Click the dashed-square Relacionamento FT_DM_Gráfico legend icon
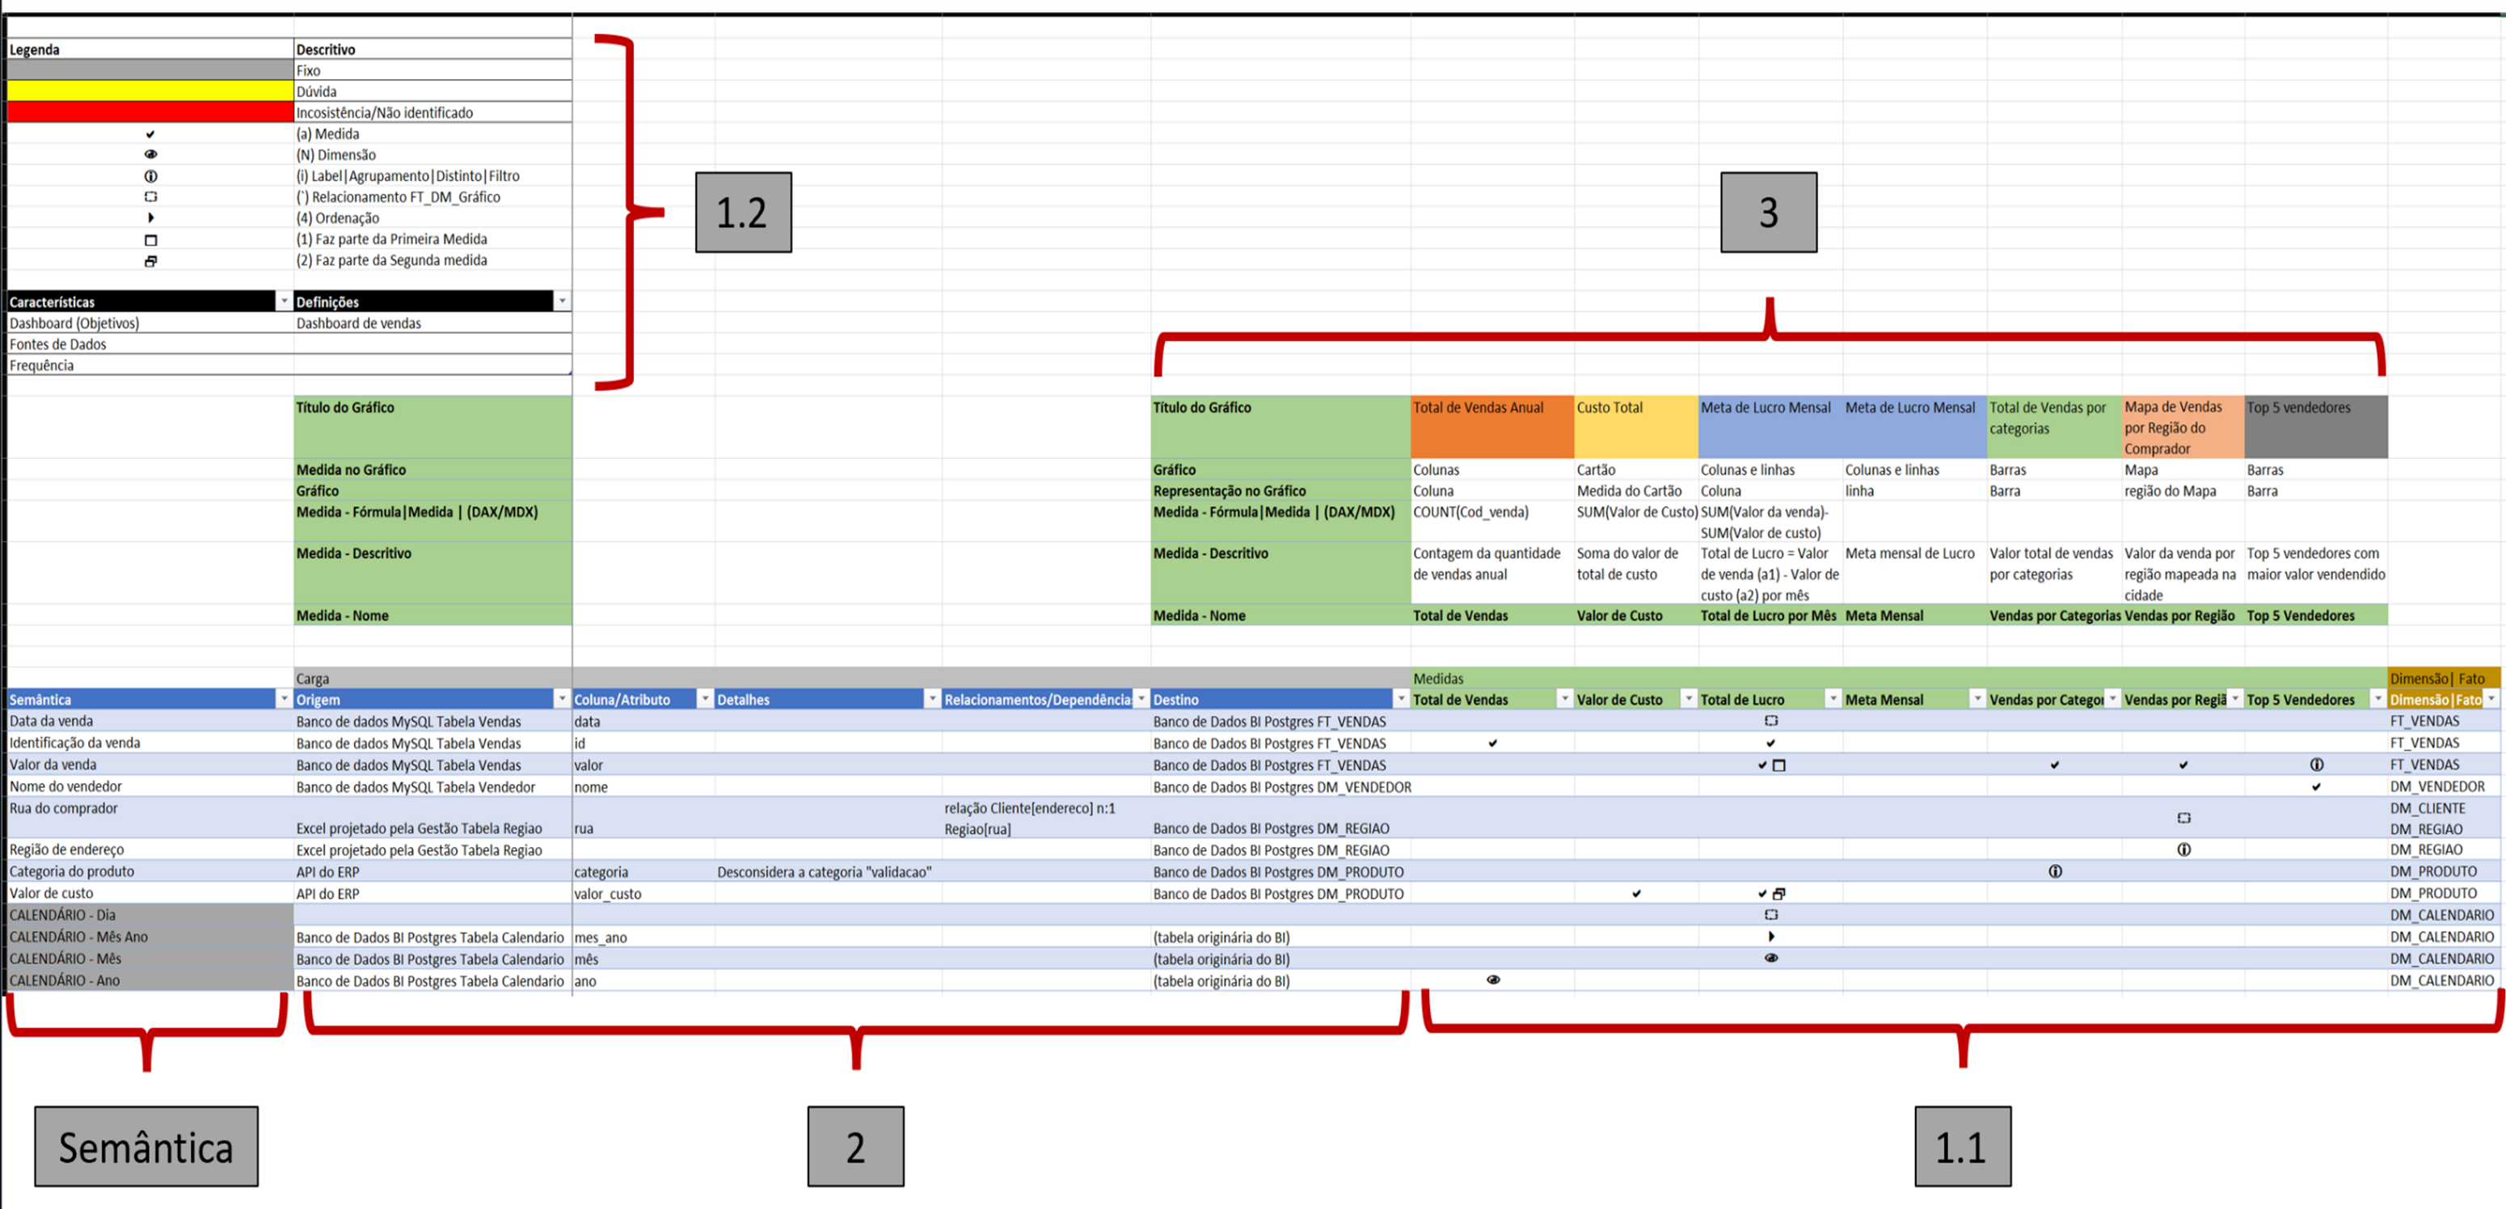The image size is (2506, 1209). pyautogui.click(x=151, y=196)
